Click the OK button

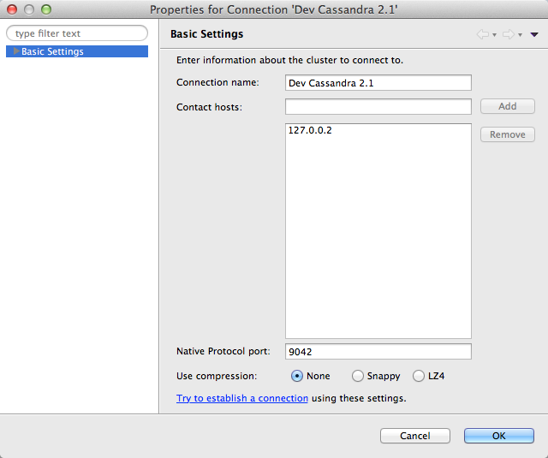click(499, 436)
